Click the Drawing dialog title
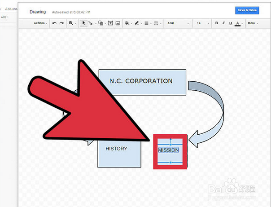The width and height of the screenshot is (271, 207). (x=38, y=12)
